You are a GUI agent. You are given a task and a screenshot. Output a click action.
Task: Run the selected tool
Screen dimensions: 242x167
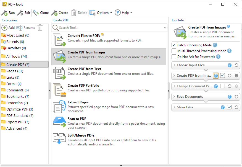coord(8,13)
